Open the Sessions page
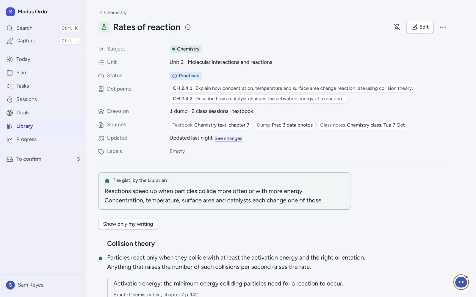This screenshot has width=476, height=297. pos(43,99)
